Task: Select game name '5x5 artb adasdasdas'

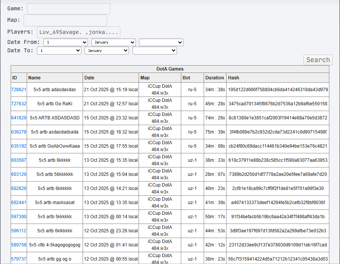Action: (55, 90)
